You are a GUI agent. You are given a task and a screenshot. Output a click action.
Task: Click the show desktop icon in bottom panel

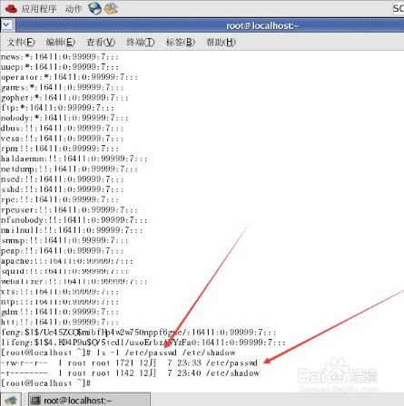coord(11,400)
